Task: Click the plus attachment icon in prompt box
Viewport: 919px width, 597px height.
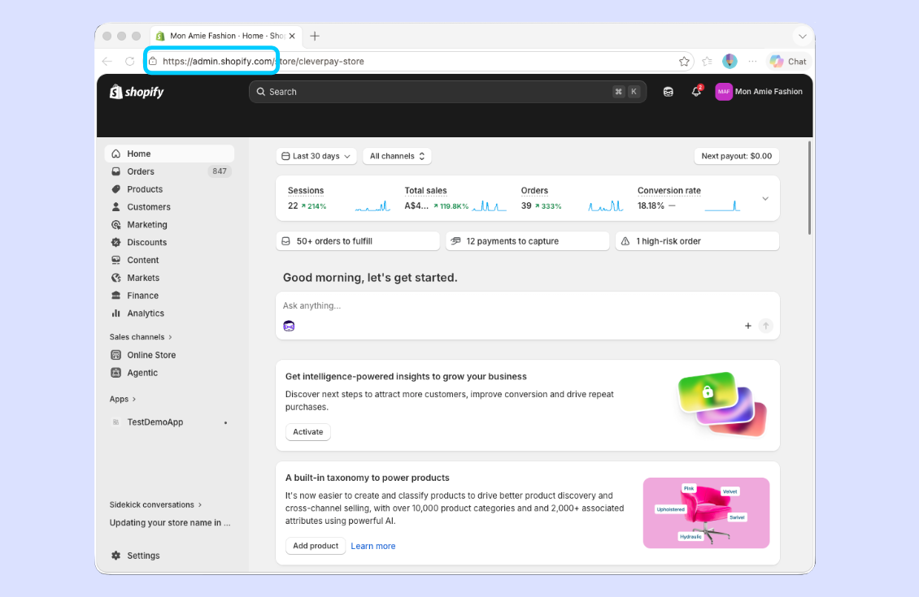Action: pos(748,326)
